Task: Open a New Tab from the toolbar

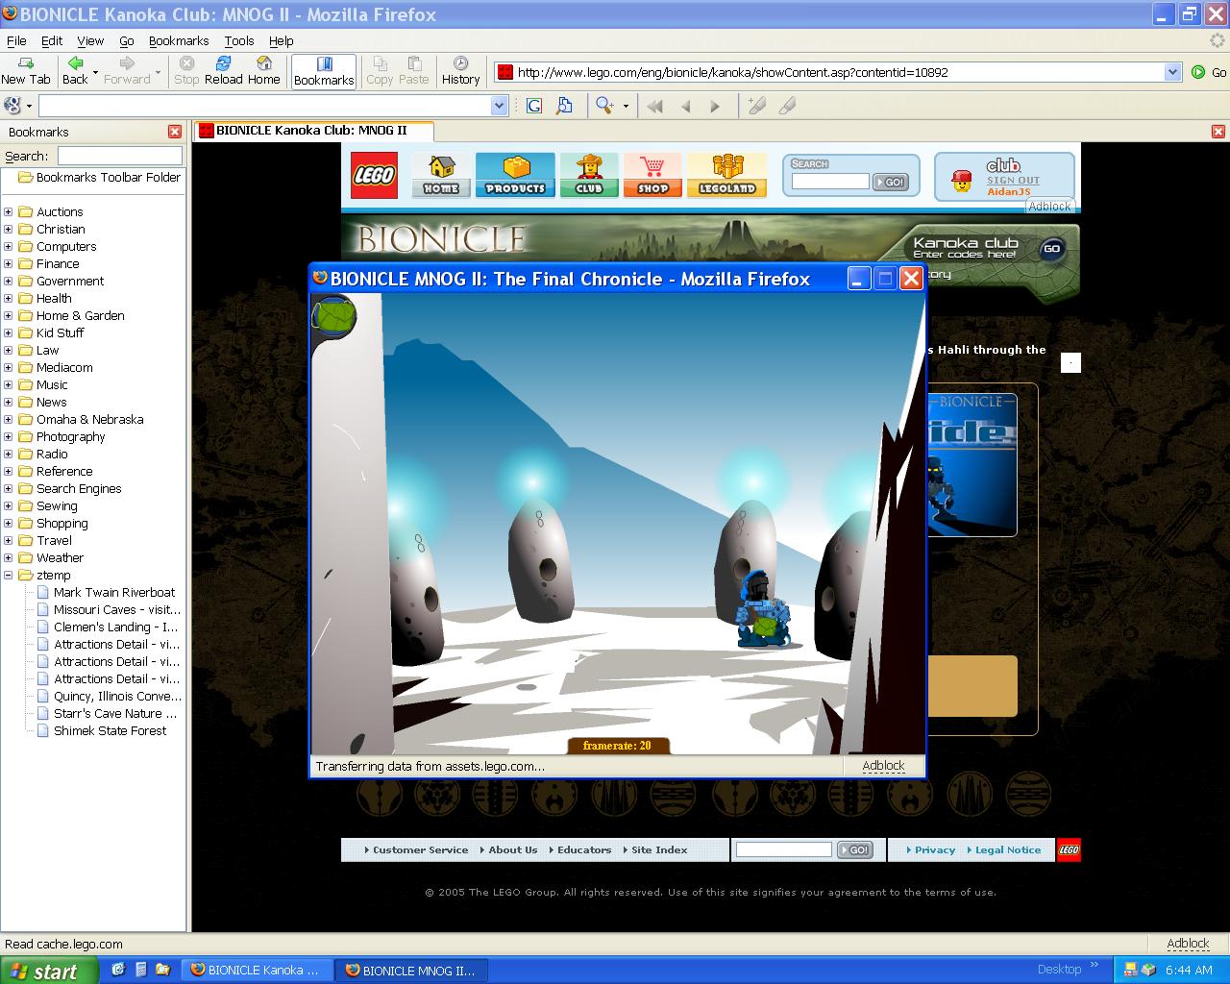Action: click(26, 70)
